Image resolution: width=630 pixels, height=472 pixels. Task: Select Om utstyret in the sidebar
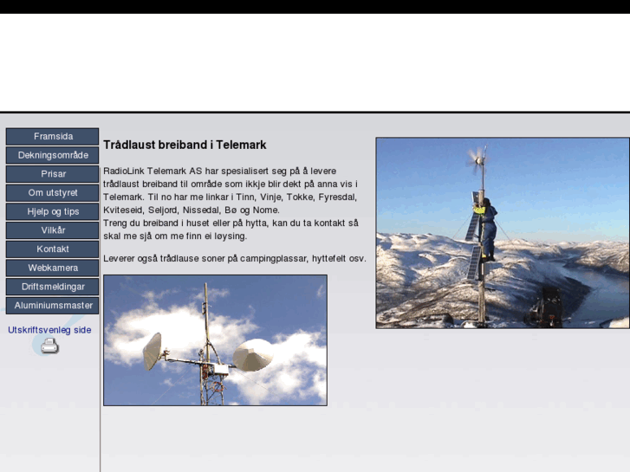point(52,193)
